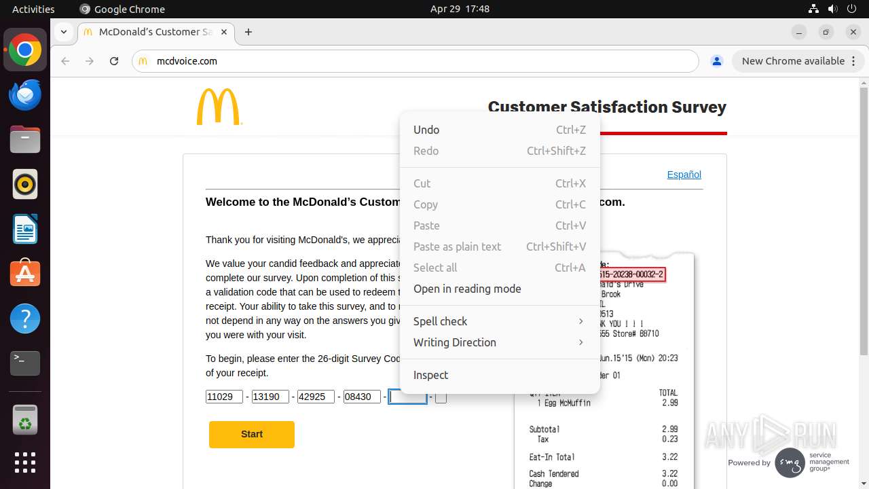Viewport: 869px width, 489px height.
Task: Click the survey code field containing 42925
Action: point(316,397)
